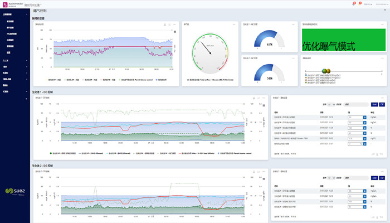Open hamburger menu on Tank 1 DO chart

point(264,105)
